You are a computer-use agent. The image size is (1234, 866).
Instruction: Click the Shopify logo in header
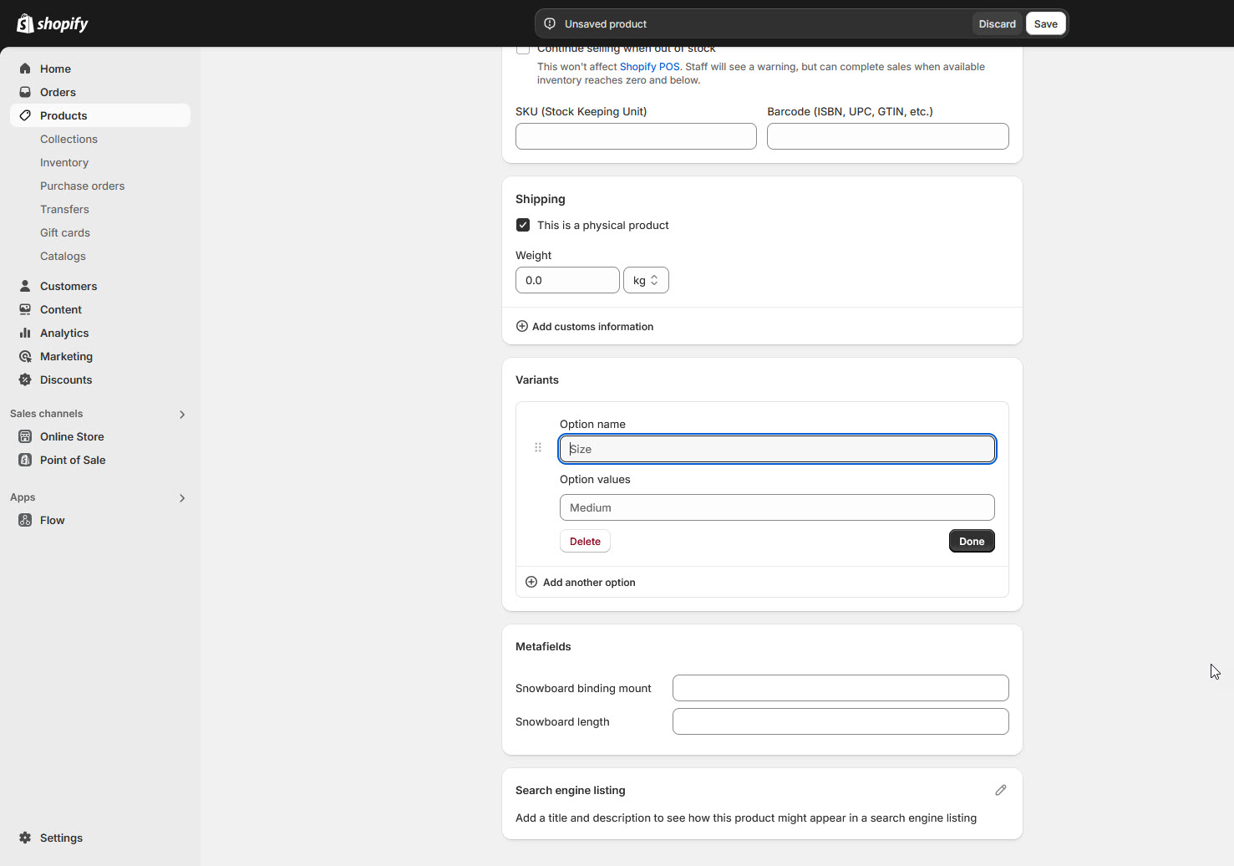tap(52, 23)
